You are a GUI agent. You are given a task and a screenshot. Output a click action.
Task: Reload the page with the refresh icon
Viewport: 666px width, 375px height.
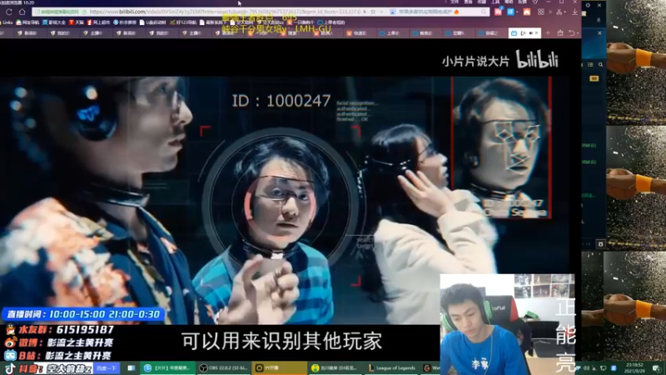tap(9, 12)
